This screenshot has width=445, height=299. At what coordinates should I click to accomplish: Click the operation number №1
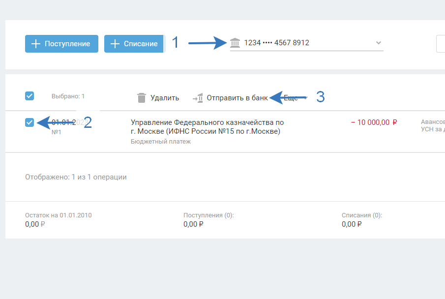(57, 132)
